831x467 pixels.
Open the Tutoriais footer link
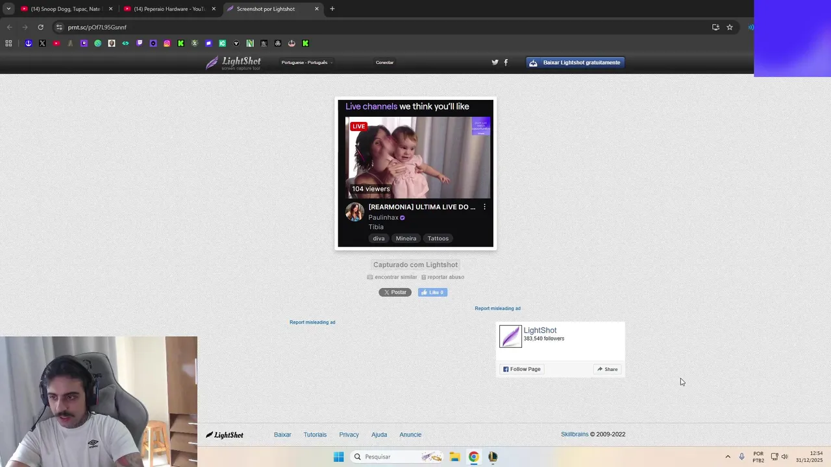315,435
